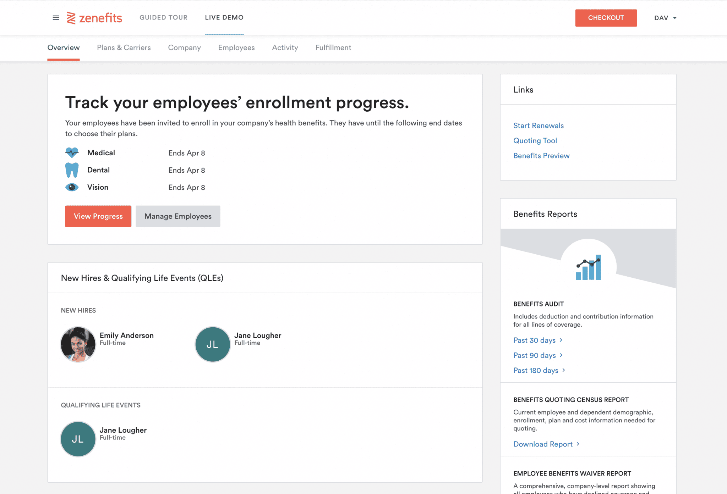Click the Start Renewals link
Image resolution: width=727 pixels, height=494 pixels.
click(x=539, y=125)
